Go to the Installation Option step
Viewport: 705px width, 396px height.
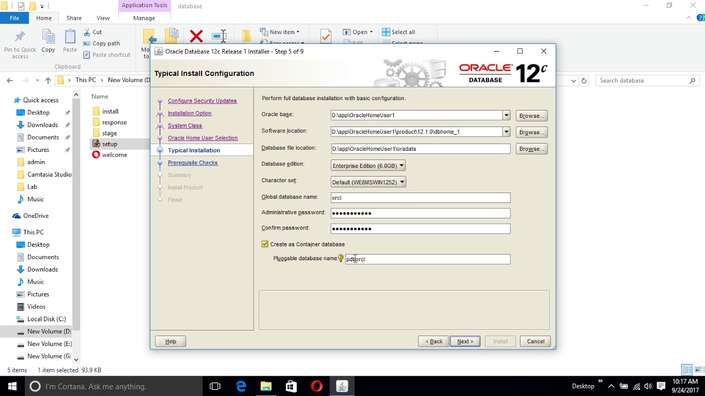point(189,113)
